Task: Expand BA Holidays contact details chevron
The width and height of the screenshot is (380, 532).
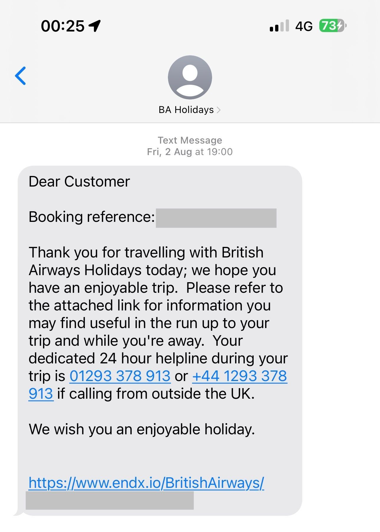Action: (x=219, y=110)
